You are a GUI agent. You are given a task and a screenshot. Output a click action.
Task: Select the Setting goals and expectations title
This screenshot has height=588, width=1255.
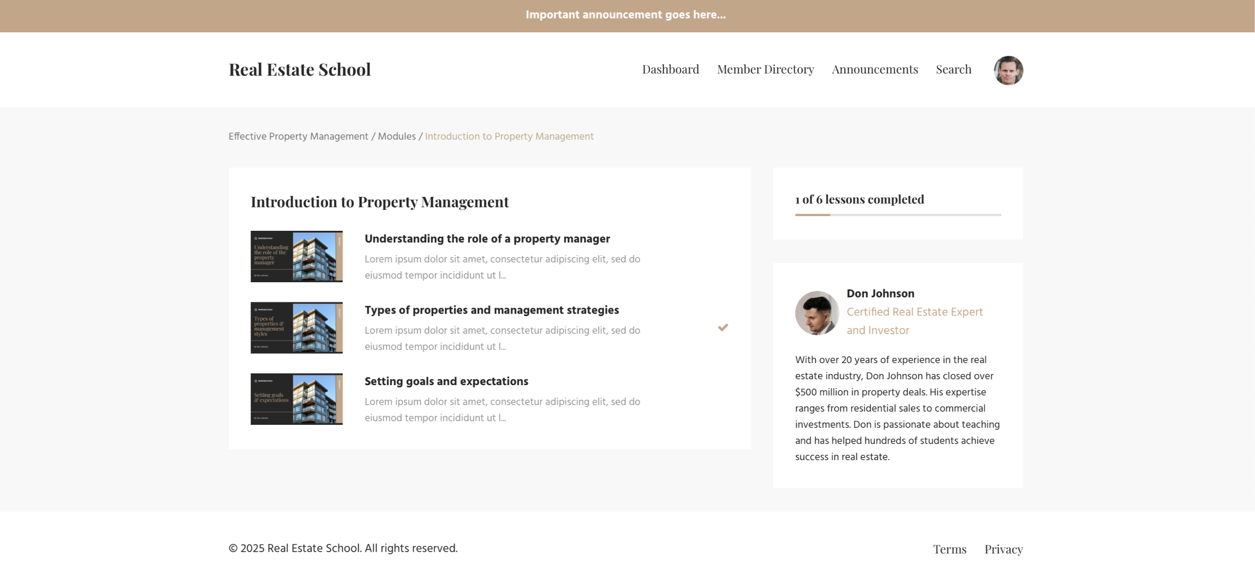click(x=446, y=381)
